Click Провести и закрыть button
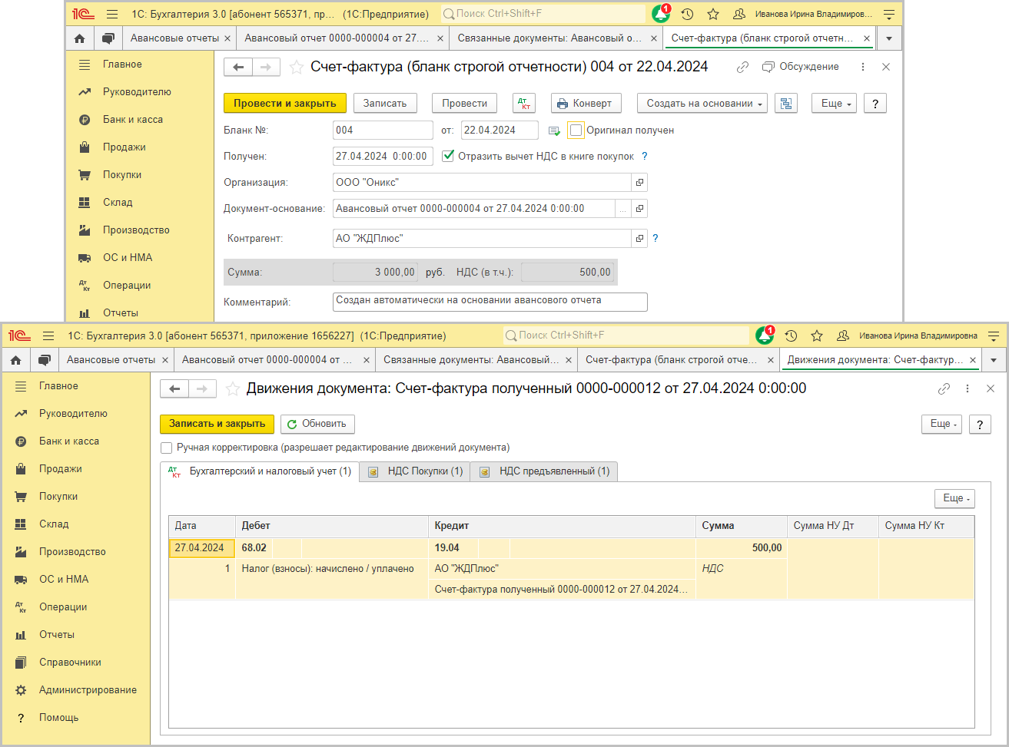This screenshot has width=1009, height=747. pyautogui.click(x=285, y=104)
